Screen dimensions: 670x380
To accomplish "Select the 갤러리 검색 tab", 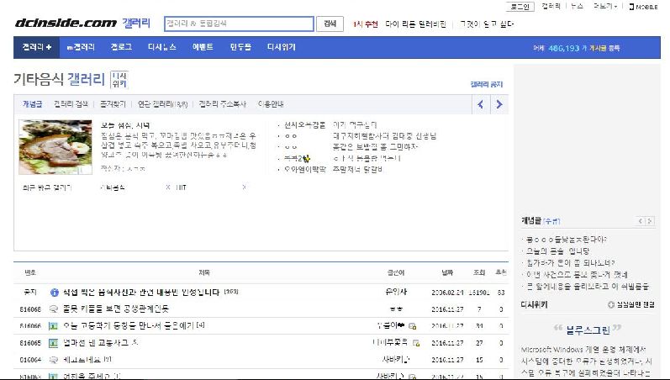I will point(71,104).
